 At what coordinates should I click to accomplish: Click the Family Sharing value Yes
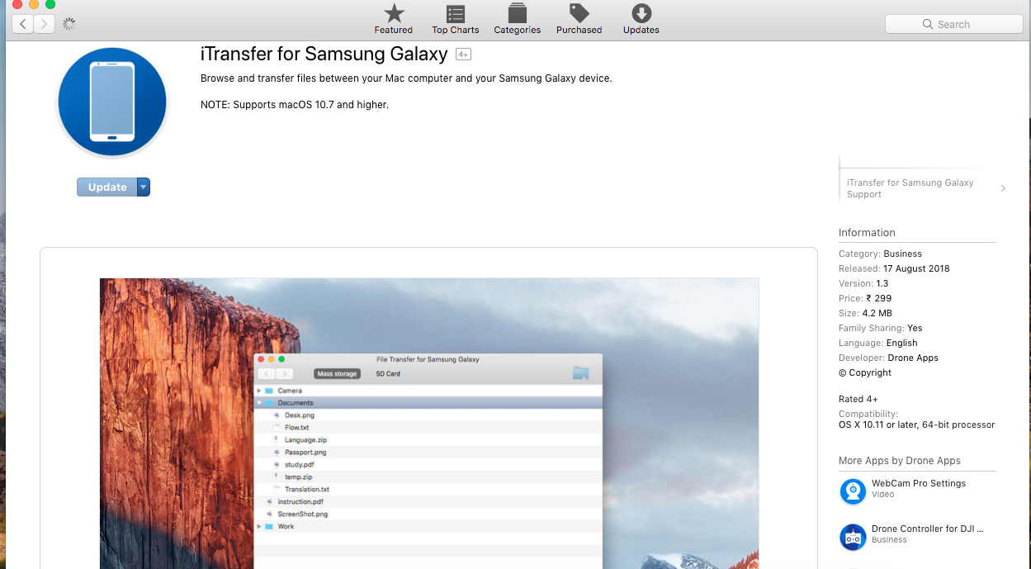click(915, 328)
